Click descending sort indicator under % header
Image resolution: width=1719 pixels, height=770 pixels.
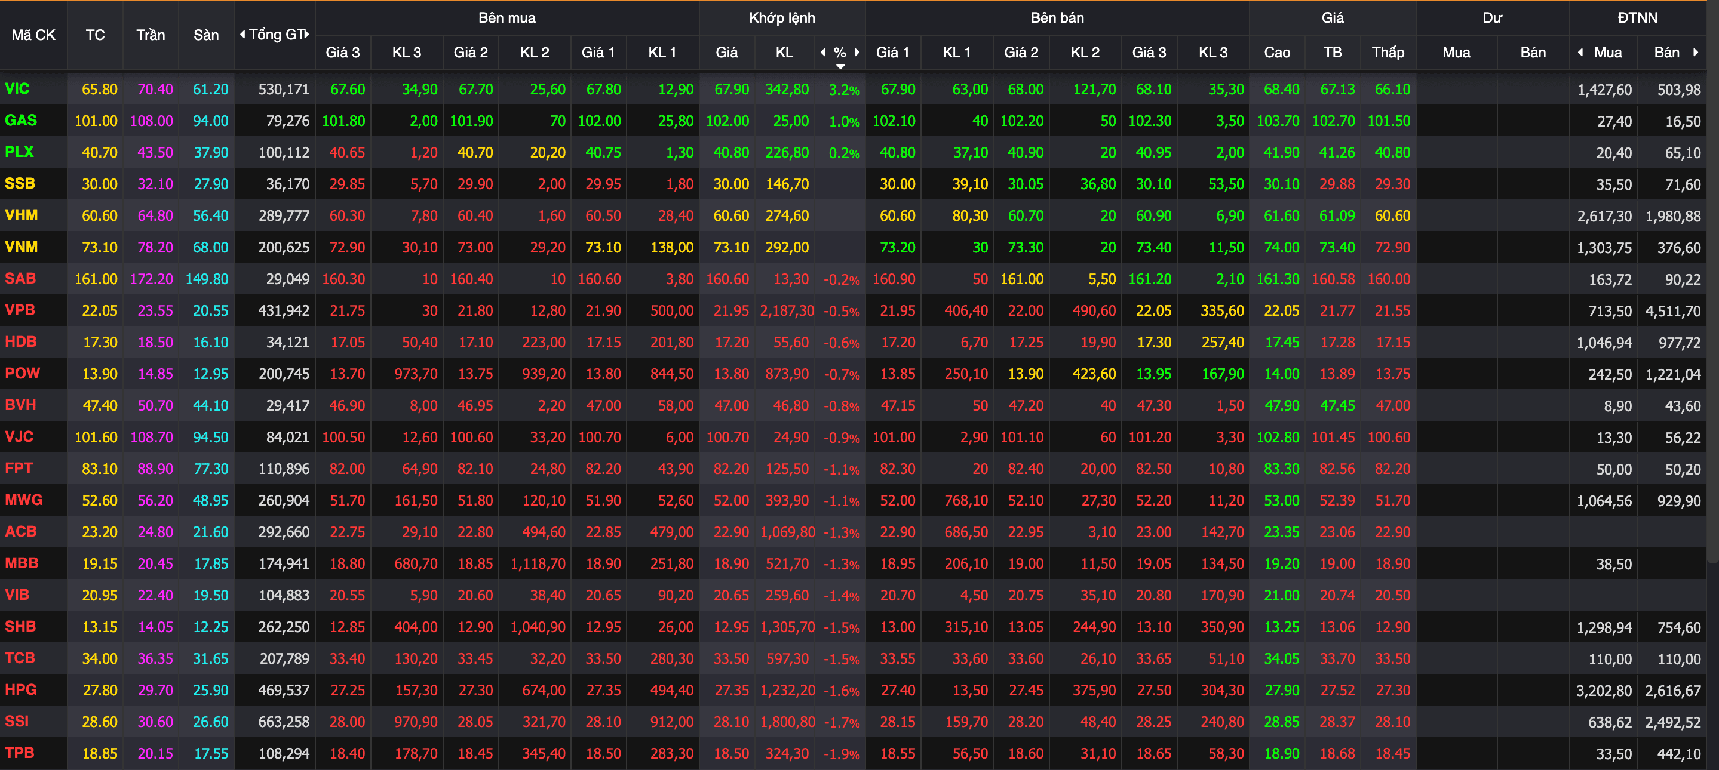coord(840,66)
